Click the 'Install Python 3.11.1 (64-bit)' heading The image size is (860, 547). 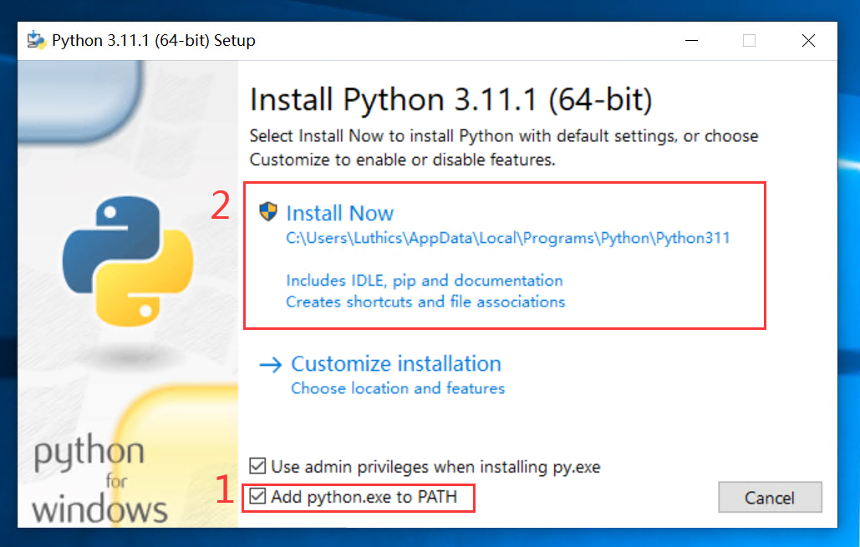450,99
